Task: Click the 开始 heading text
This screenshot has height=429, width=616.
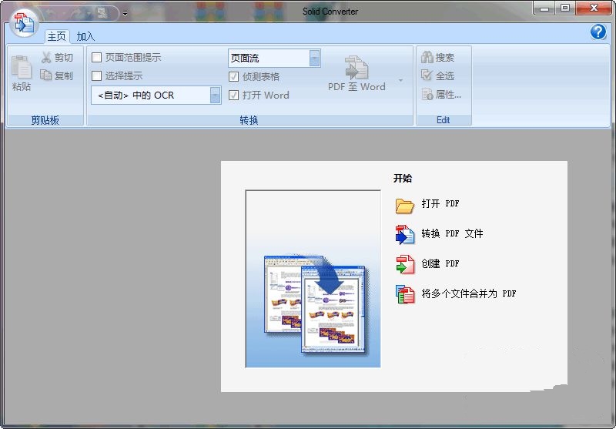Action: tap(403, 179)
